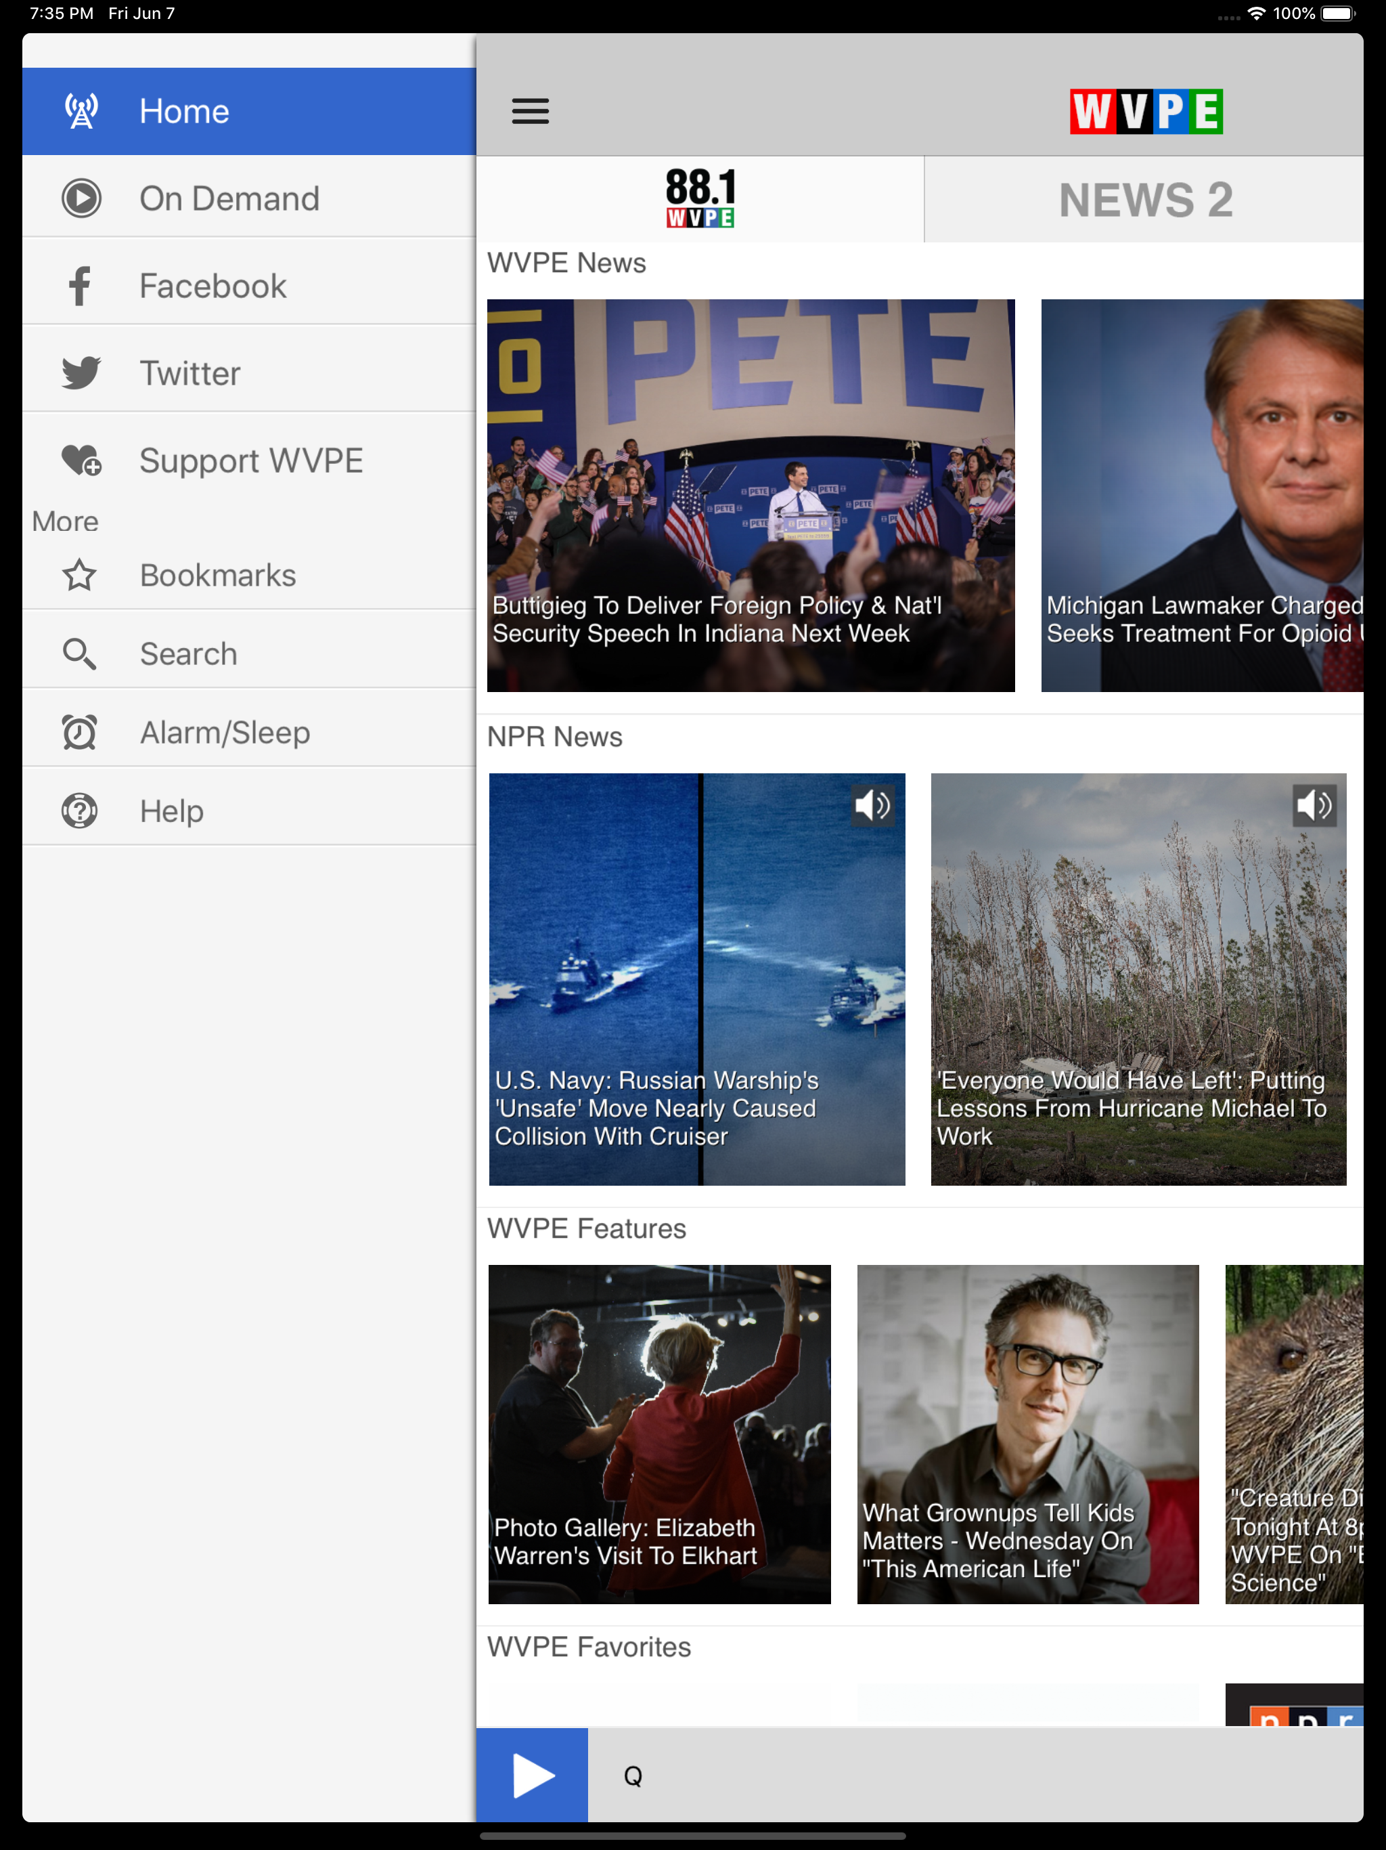The width and height of the screenshot is (1386, 1850).
Task: Tap the NPR News section heading
Action: tap(555, 737)
